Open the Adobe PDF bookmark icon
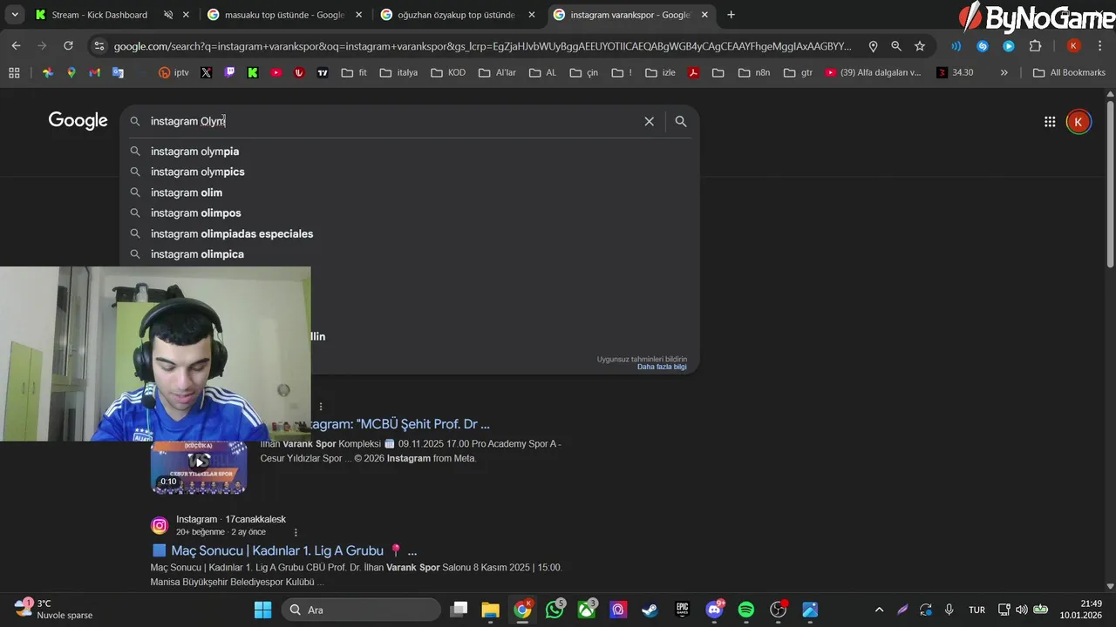This screenshot has width=1116, height=627. point(694,72)
